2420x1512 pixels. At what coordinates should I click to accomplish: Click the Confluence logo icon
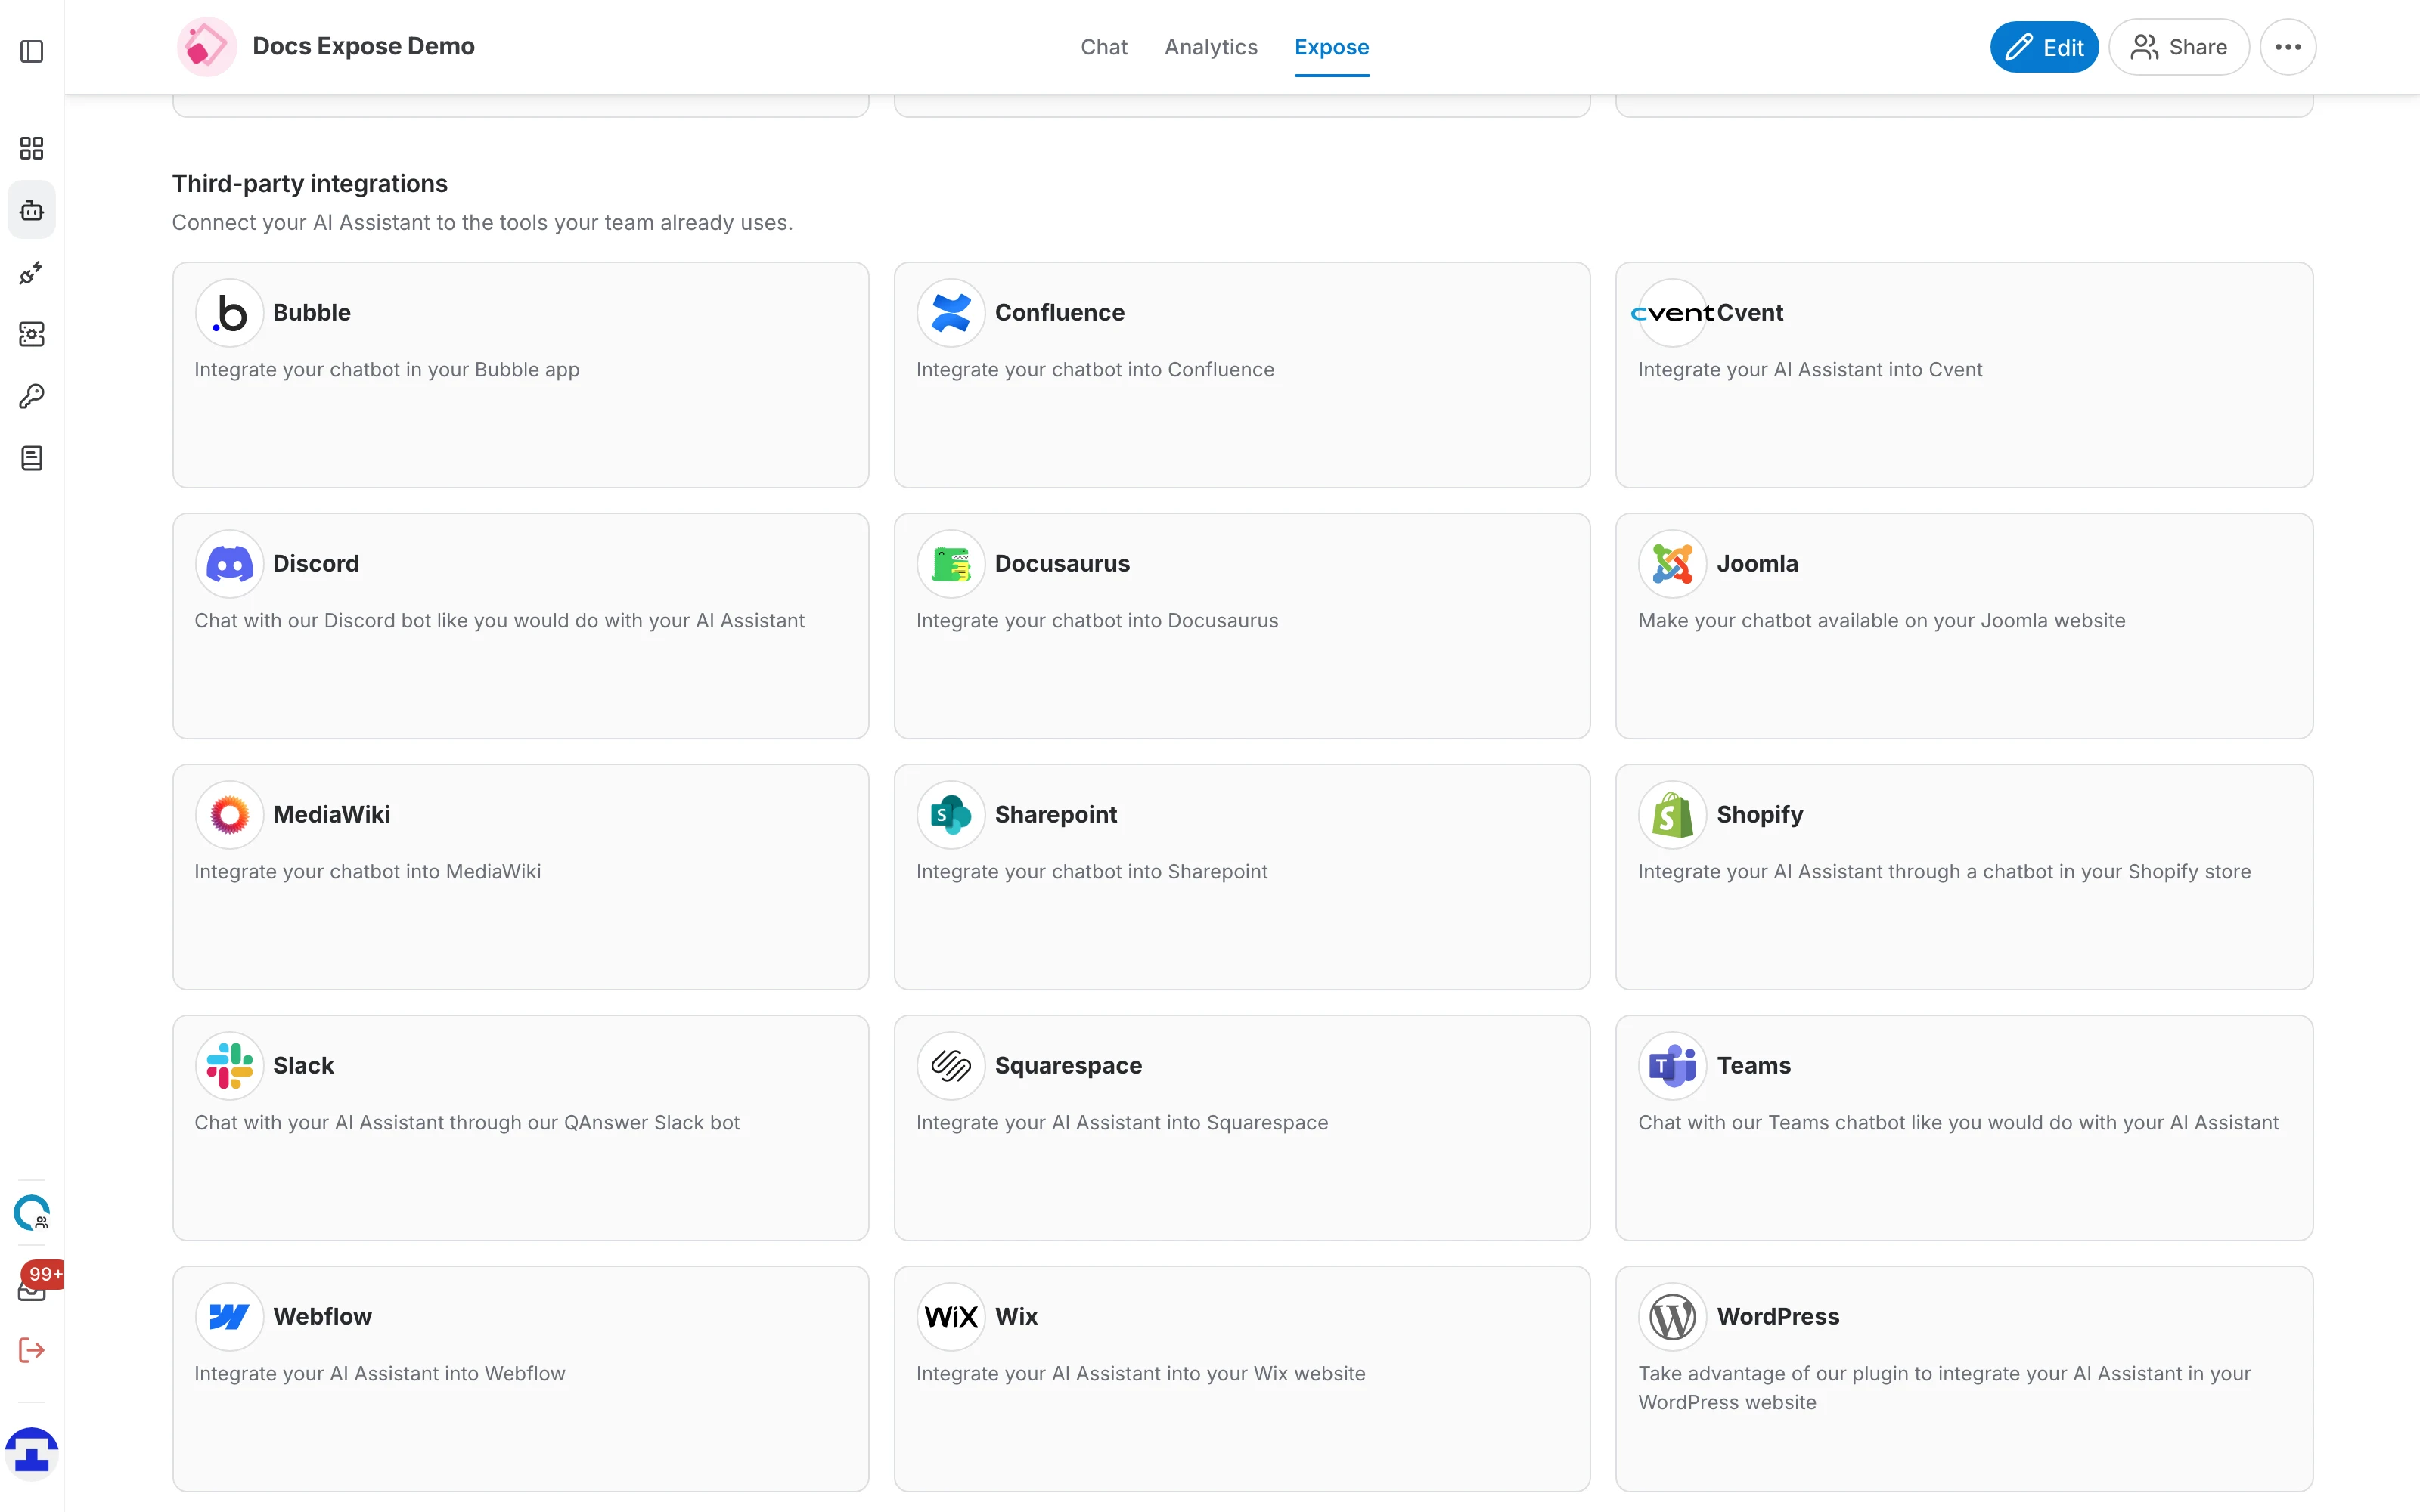(x=951, y=313)
